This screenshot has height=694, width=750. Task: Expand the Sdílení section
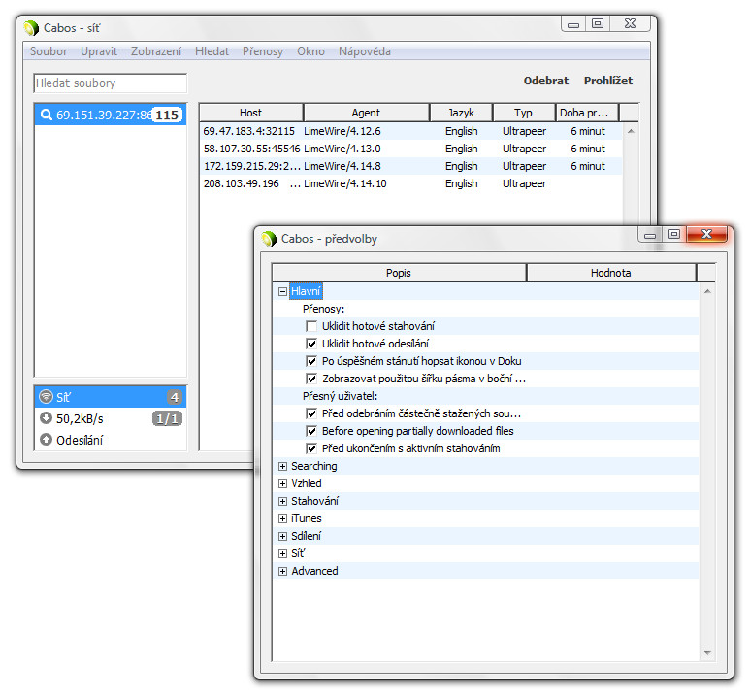coord(282,536)
